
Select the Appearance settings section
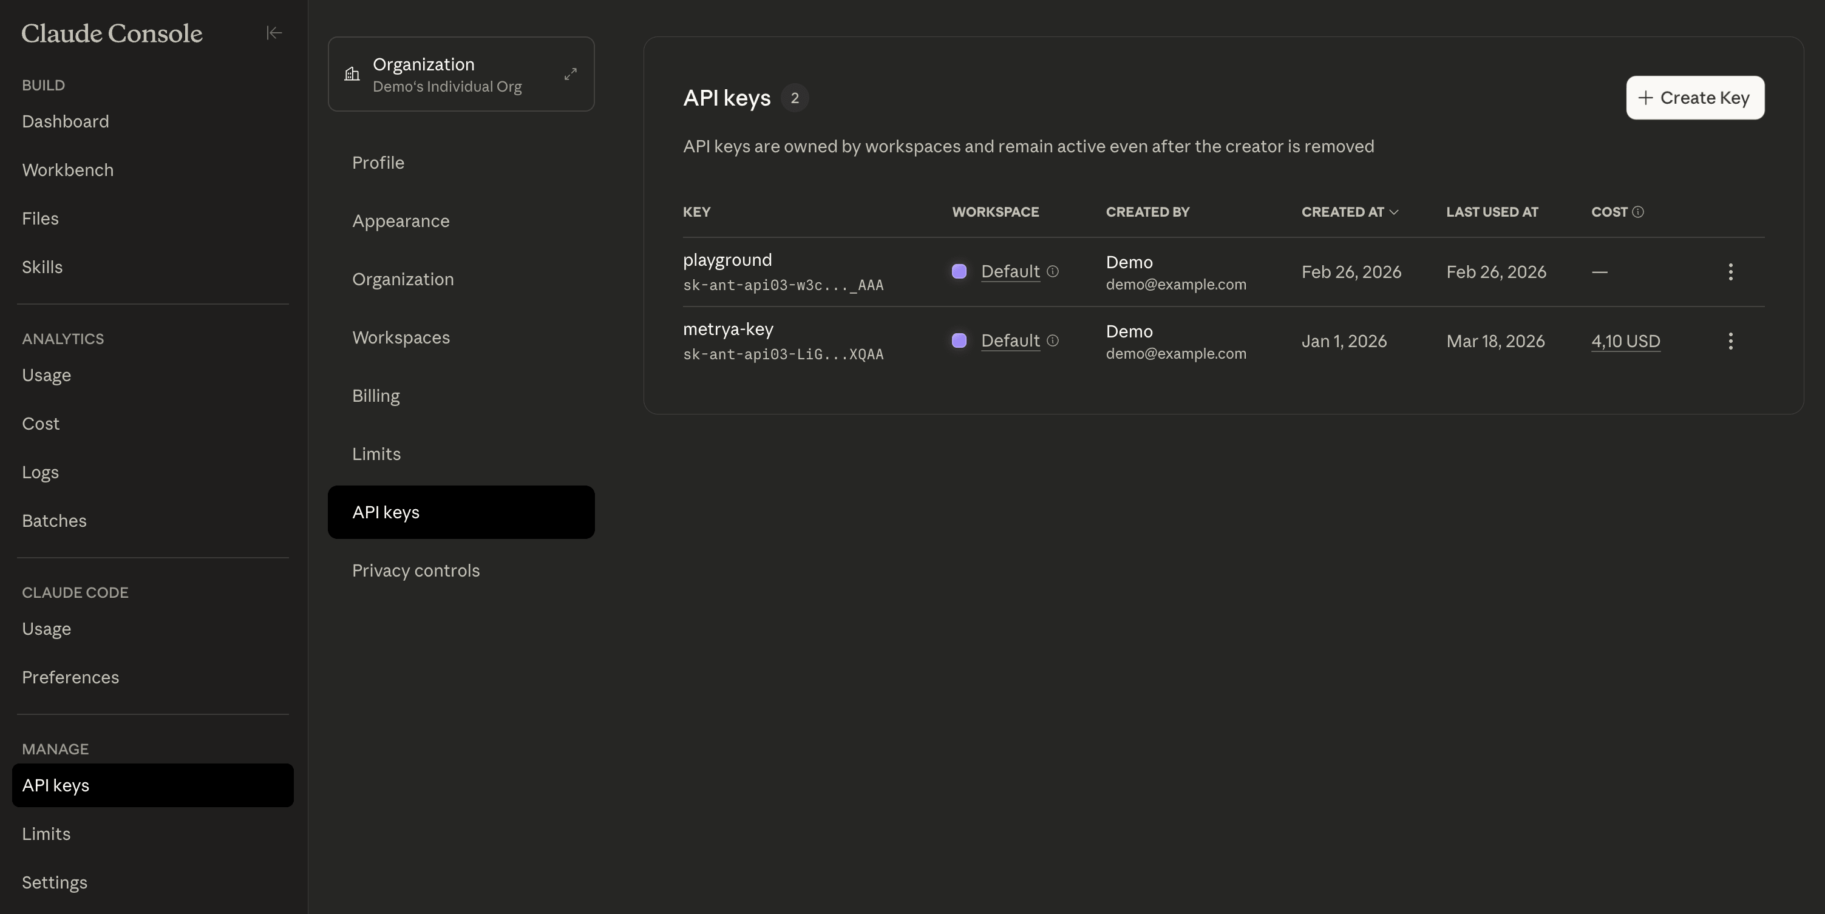click(401, 221)
